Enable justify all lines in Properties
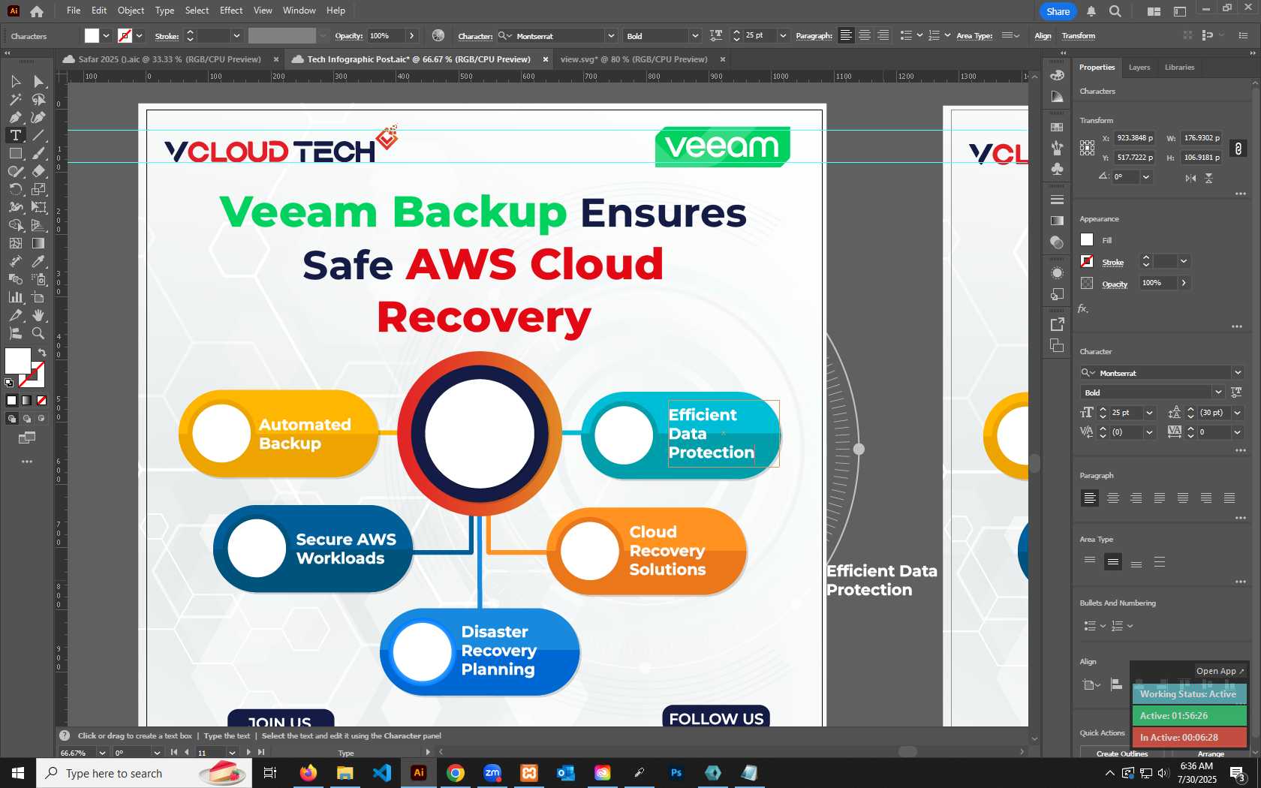Image resolution: width=1261 pixels, height=788 pixels. pyautogui.click(x=1229, y=498)
